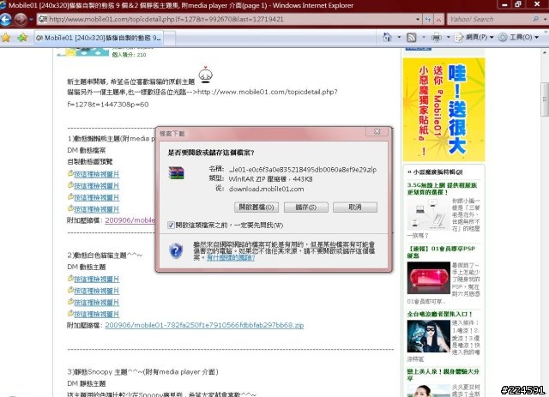Viewport: 549px width, 397px height.
Task: Click the network devices thumbnail in sidebar
Action: (429, 214)
